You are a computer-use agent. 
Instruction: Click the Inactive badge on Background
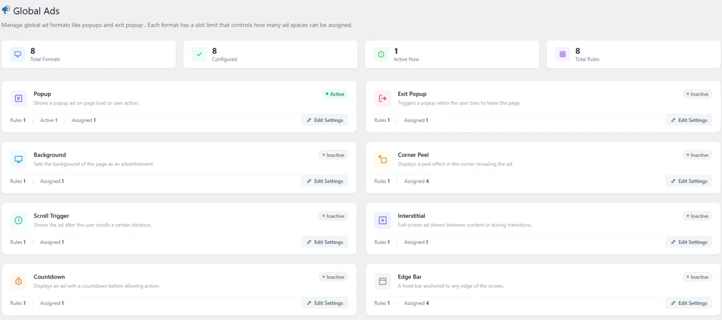[333, 155]
